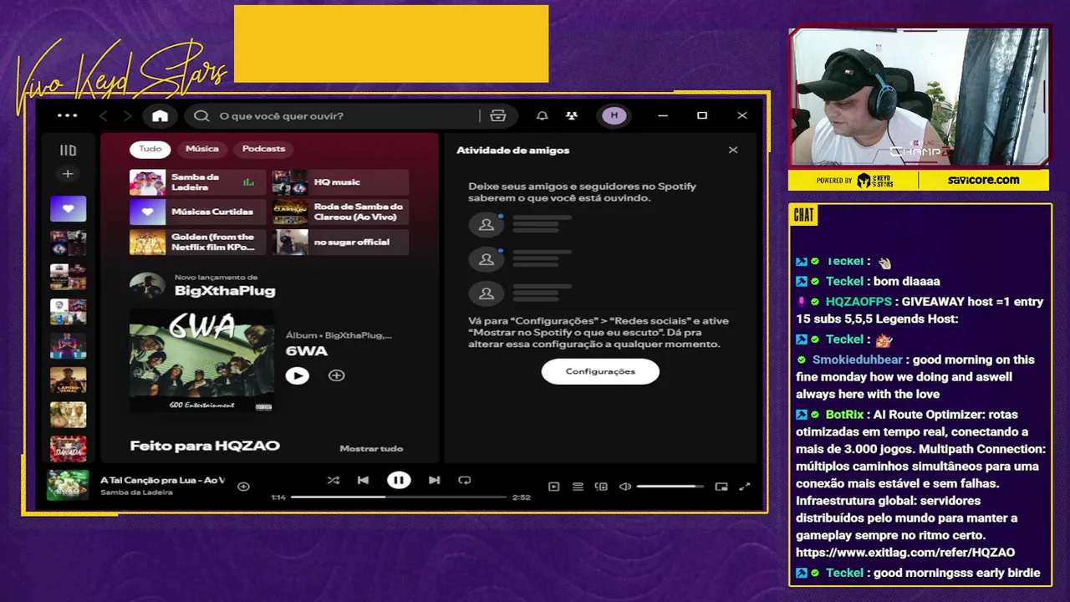Open 'Músicas Curtidas' shortcut card
The height and width of the screenshot is (602, 1070).
[197, 212]
